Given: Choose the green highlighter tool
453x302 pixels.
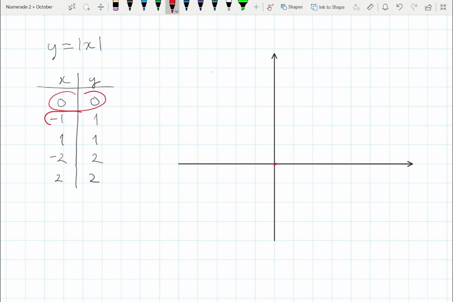Looking at the screenshot, I should 243,7.
